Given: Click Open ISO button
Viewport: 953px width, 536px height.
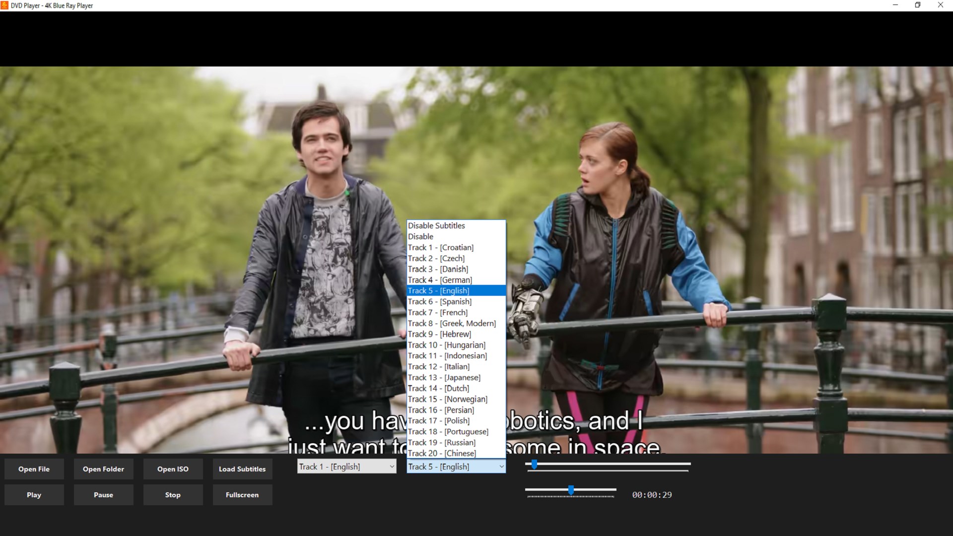Looking at the screenshot, I should pyautogui.click(x=173, y=469).
